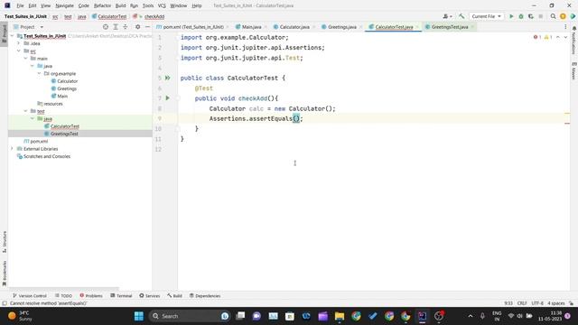Hide the Project tool window
Screen dimensions: 578x325
(147, 27)
